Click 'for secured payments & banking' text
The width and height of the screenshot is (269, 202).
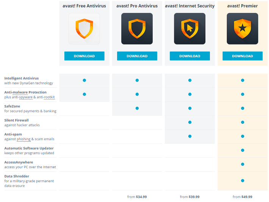click(x=30, y=111)
